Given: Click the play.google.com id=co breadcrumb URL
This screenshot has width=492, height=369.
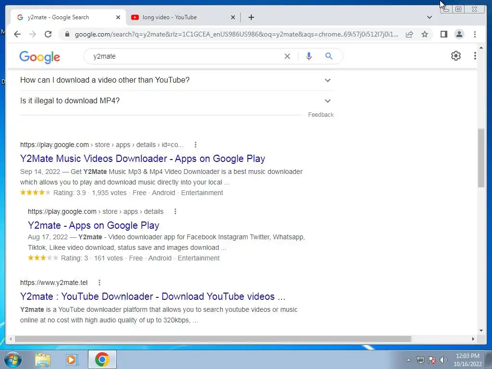Looking at the screenshot, I should point(102,145).
